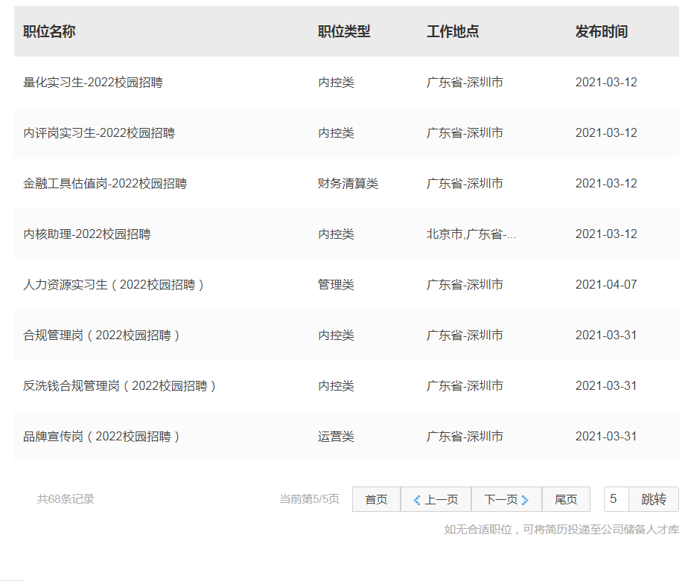Open the 量化实习生-2022校园招聘 job posting
This screenshot has height=581, width=688.
(92, 83)
